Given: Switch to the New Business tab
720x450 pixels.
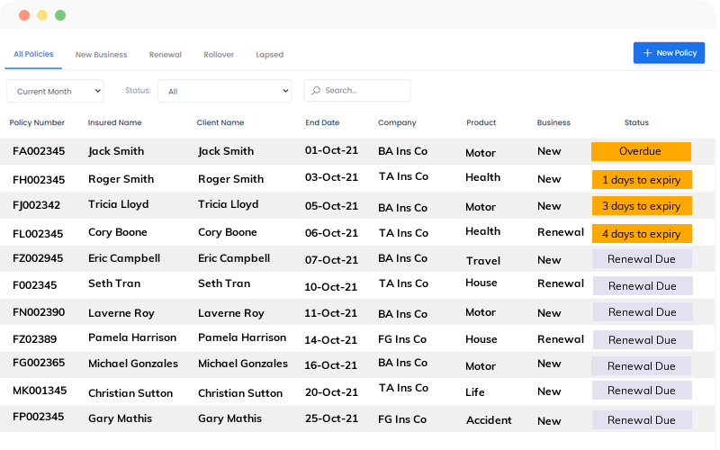Looking at the screenshot, I should coord(101,55).
